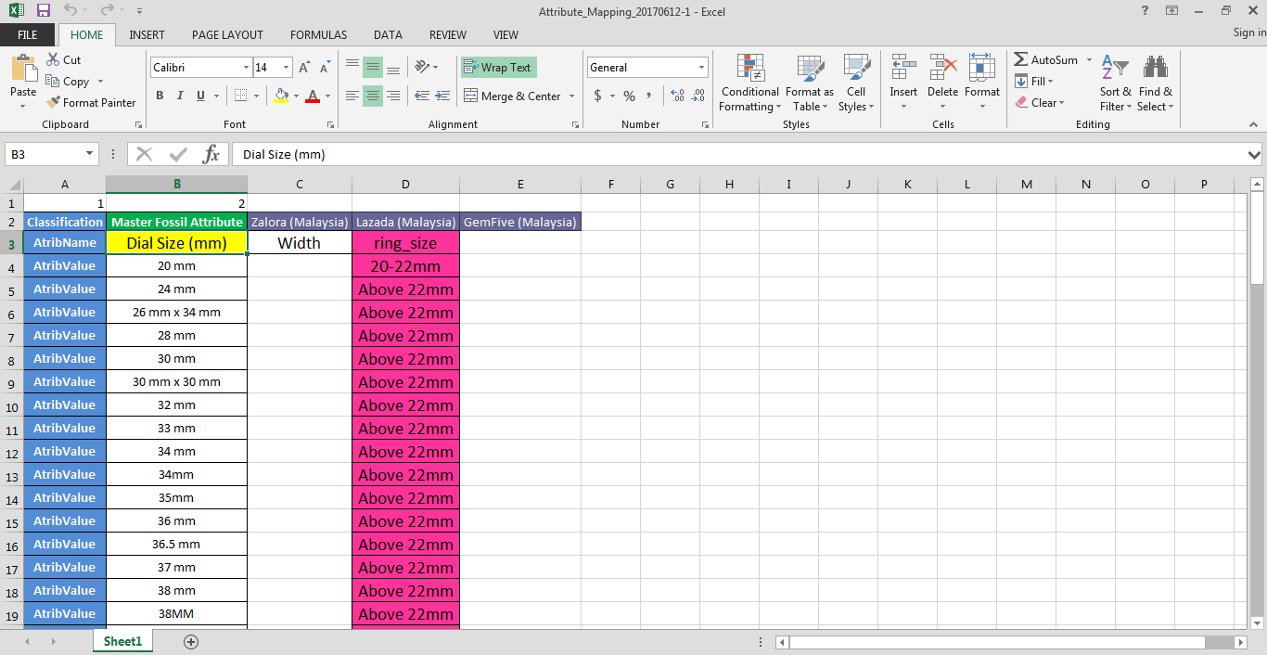Increase font size with the large A
The height and width of the screenshot is (655, 1267).
[304, 68]
